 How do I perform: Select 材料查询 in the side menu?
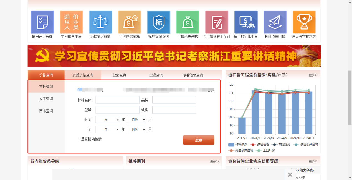[46, 87]
